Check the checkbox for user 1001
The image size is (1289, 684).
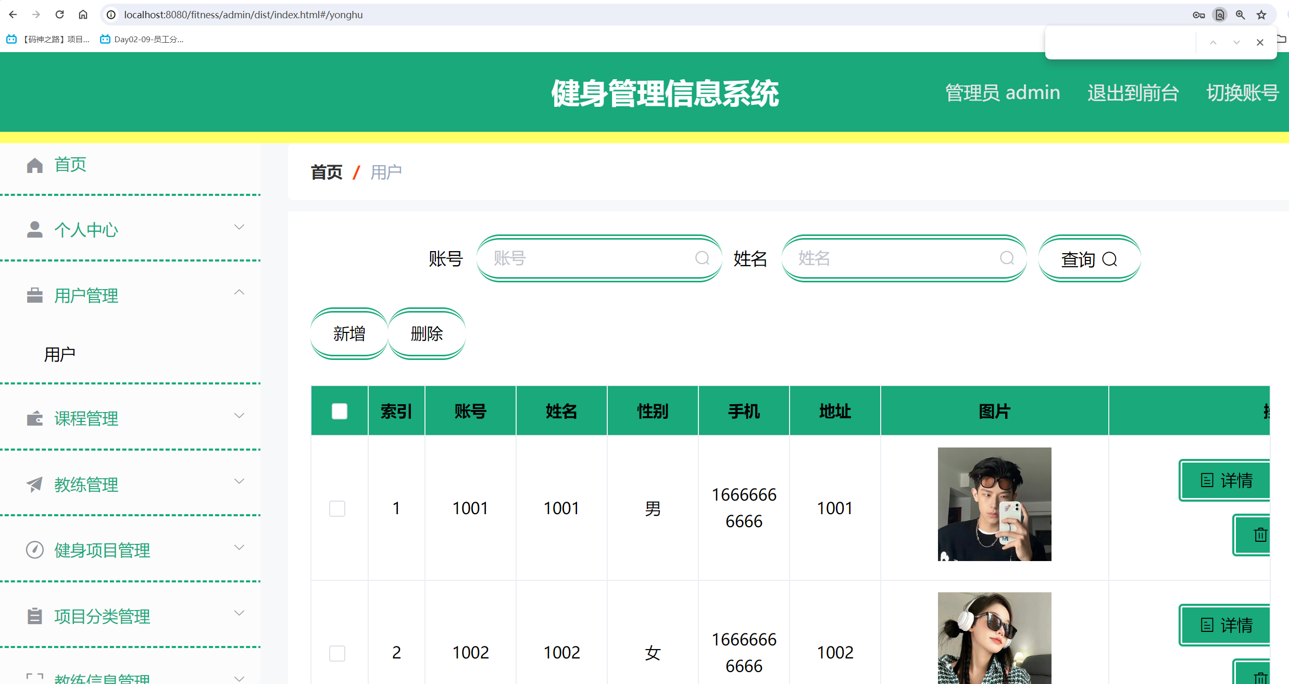tap(337, 508)
